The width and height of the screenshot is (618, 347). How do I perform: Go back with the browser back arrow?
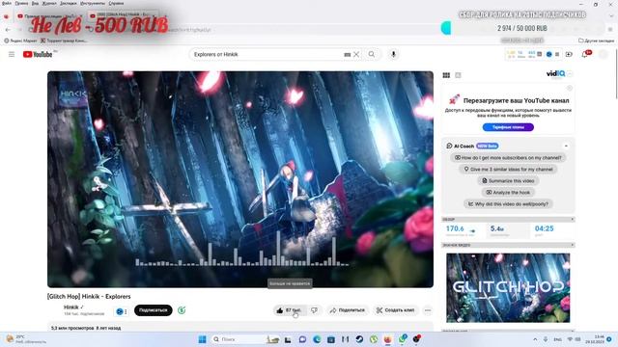click(8, 30)
